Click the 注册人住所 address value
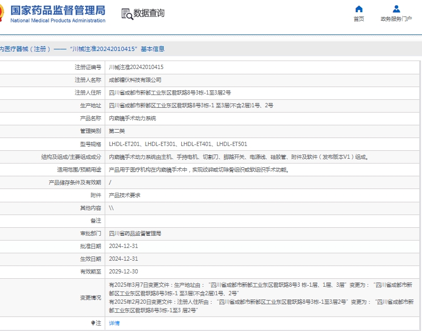Image resolution: width=422 pixels, height=334 pixels. tap(170, 92)
